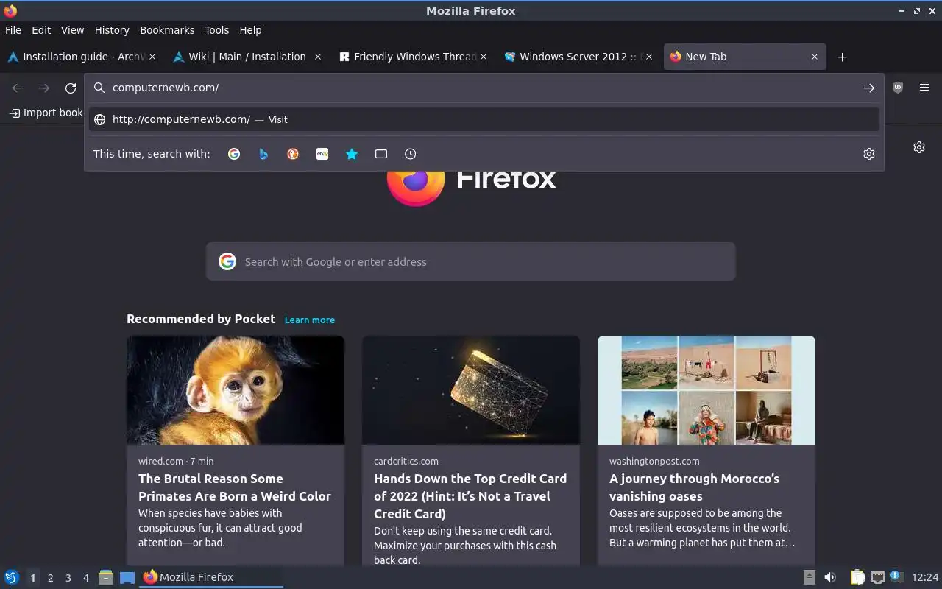Screen dimensions: 942x589
Task: Open the clipboard manager tray icon
Action: point(857,577)
